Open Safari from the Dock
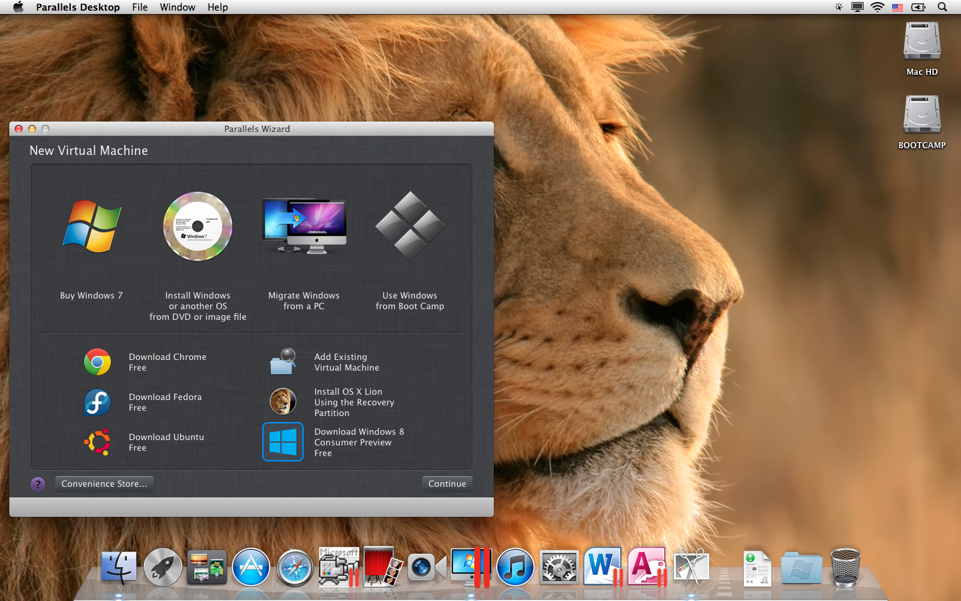 295,568
